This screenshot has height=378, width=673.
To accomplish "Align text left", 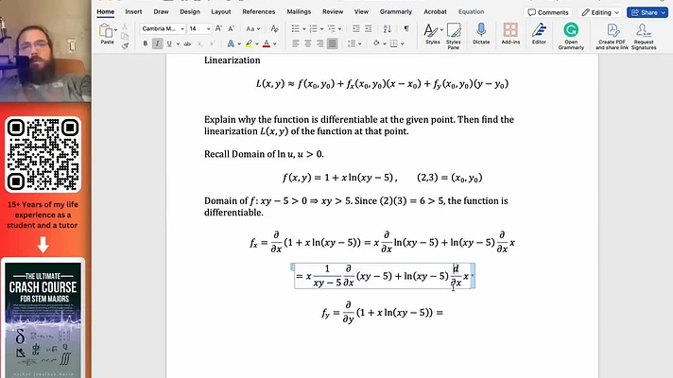I will pos(296,43).
